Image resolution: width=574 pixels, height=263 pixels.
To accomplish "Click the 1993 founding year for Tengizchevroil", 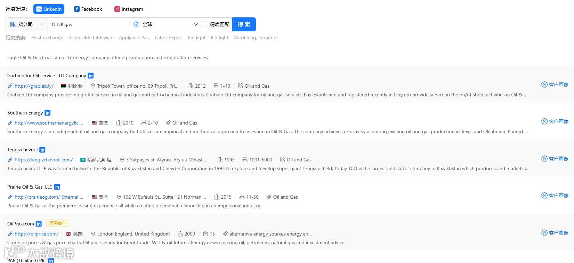I will pos(229,160).
